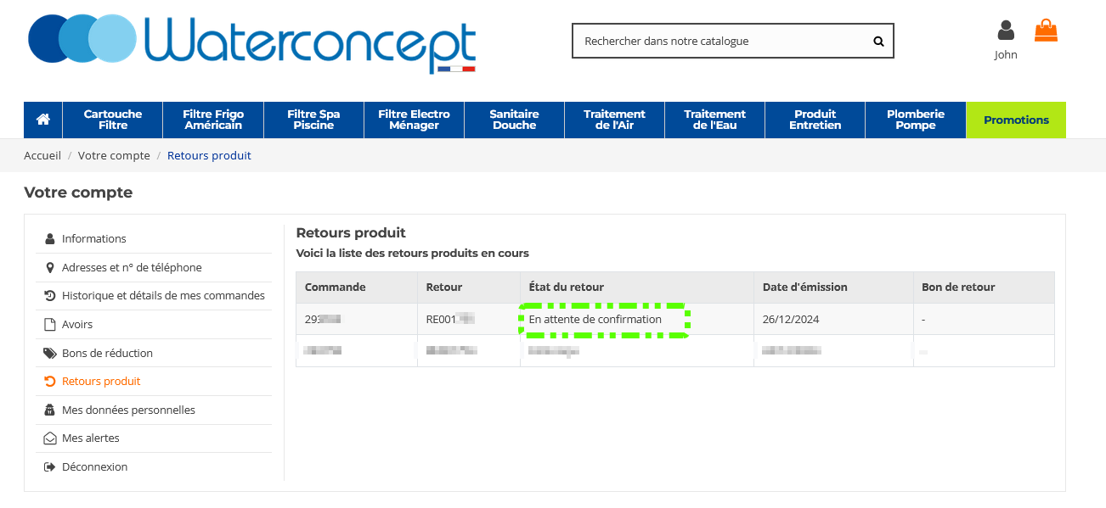The width and height of the screenshot is (1106, 508).
Task: Open Adresses et n° de téléphone
Action: (x=132, y=268)
